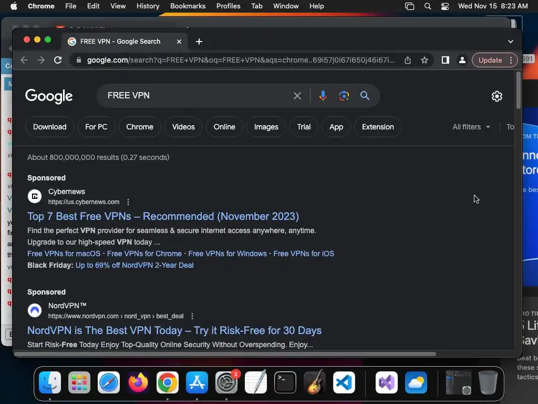This screenshot has height=404, width=538.
Task: Share this page from the address bar
Action: point(408,60)
